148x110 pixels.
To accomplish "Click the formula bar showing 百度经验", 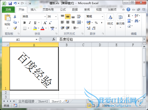I will 99,40.
